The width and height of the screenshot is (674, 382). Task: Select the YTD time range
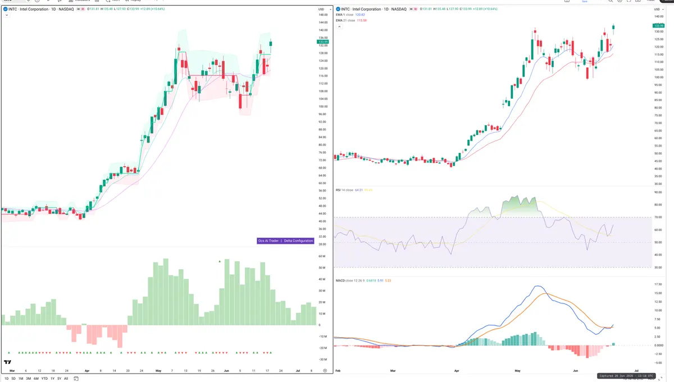tap(44, 379)
